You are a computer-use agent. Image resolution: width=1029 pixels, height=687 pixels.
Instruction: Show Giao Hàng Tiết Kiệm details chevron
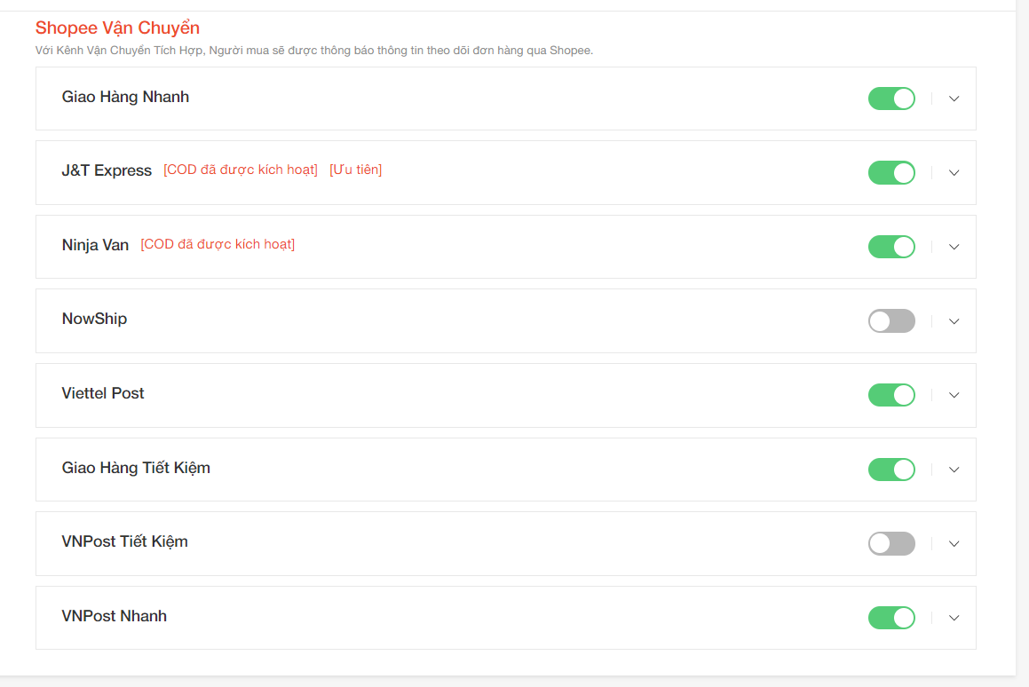pyautogui.click(x=954, y=470)
